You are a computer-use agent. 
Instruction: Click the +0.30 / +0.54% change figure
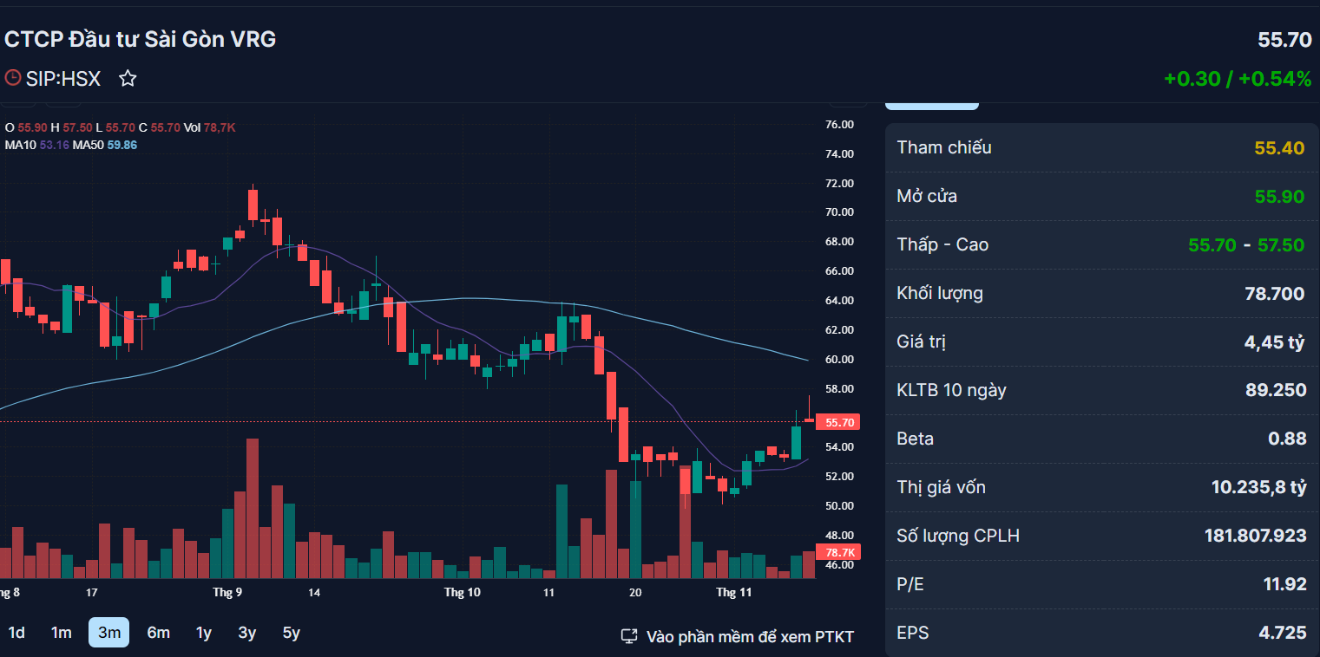(x=1238, y=79)
